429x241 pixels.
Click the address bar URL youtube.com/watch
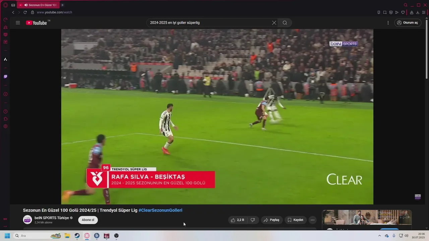[54, 12]
